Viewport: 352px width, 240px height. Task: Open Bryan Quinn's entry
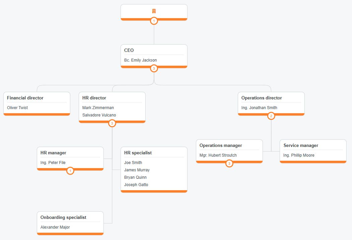135,177
